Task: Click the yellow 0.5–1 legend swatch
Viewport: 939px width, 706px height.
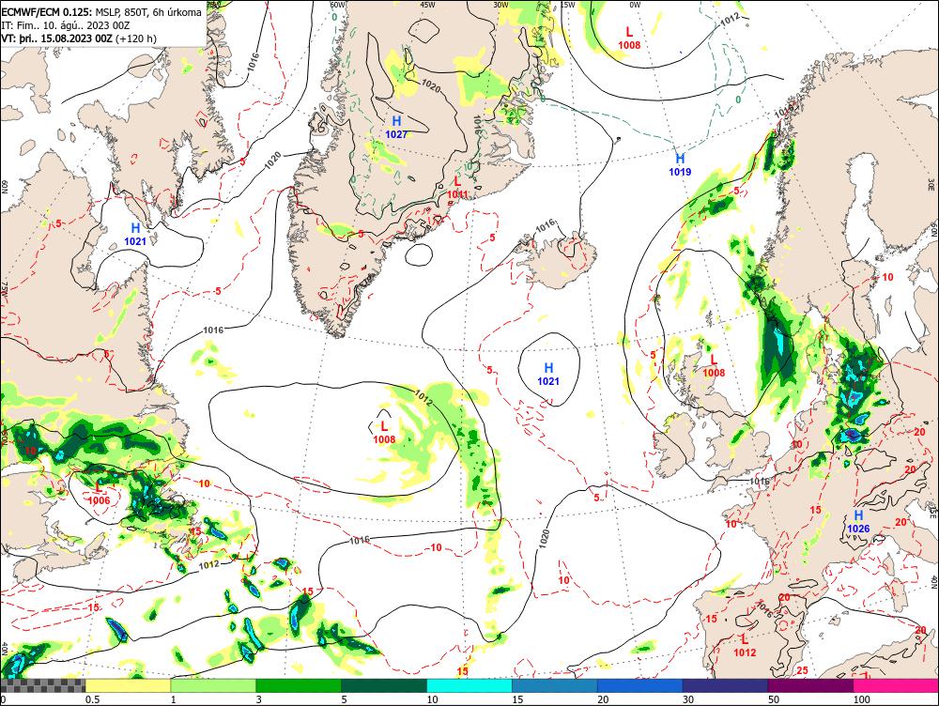Action: pyautogui.click(x=128, y=686)
